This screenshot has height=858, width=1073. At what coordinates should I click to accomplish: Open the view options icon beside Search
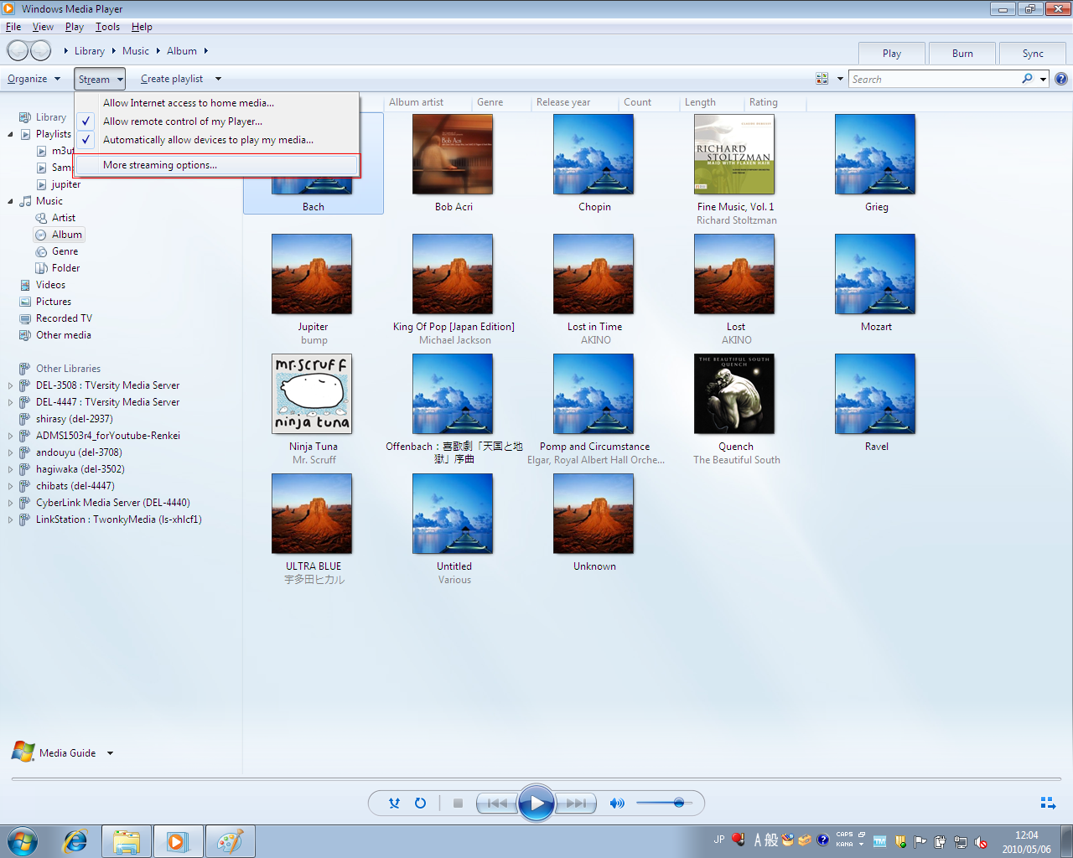coord(822,79)
